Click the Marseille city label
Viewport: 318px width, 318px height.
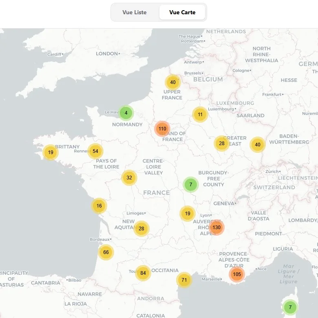[211, 279]
